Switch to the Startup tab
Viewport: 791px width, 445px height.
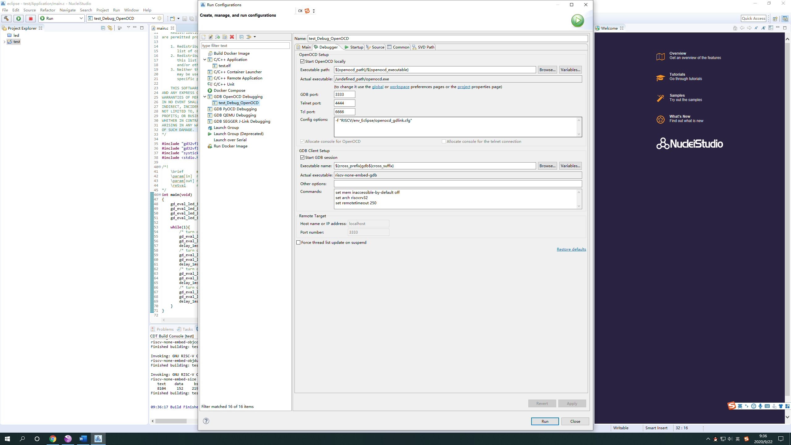pos(354,47)
